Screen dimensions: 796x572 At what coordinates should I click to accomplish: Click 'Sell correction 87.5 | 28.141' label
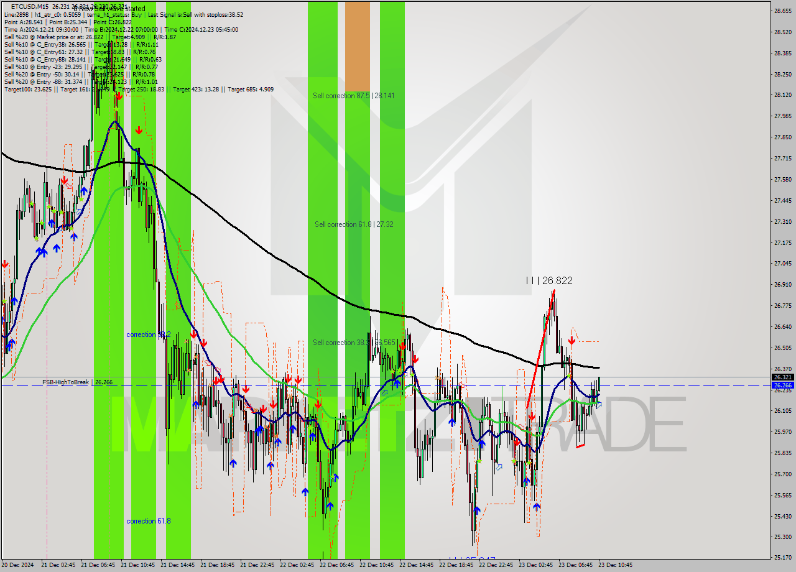pos(353,96)
